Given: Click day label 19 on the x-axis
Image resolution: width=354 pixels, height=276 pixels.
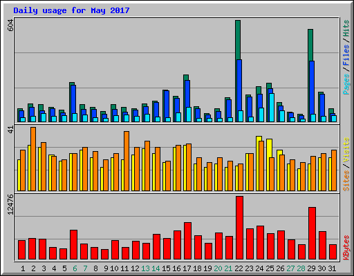Looking at the screenshot, I should (207, 268).
